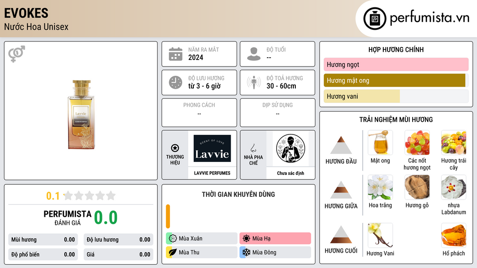Viewport: 477px width, 268px height.
Task: Click the Hương vani accord bar
Action: click(x=396, y=96)
